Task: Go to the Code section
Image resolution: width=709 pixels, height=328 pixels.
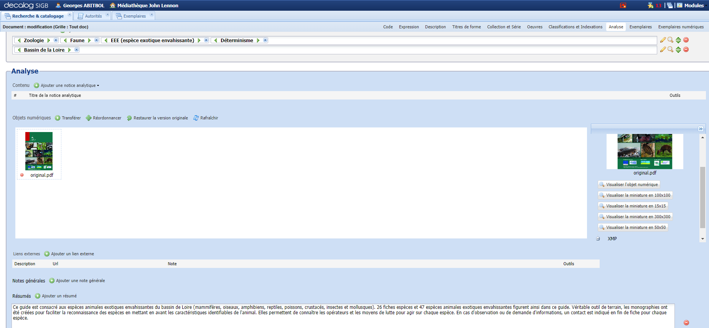Action: (x=388, y=27)
